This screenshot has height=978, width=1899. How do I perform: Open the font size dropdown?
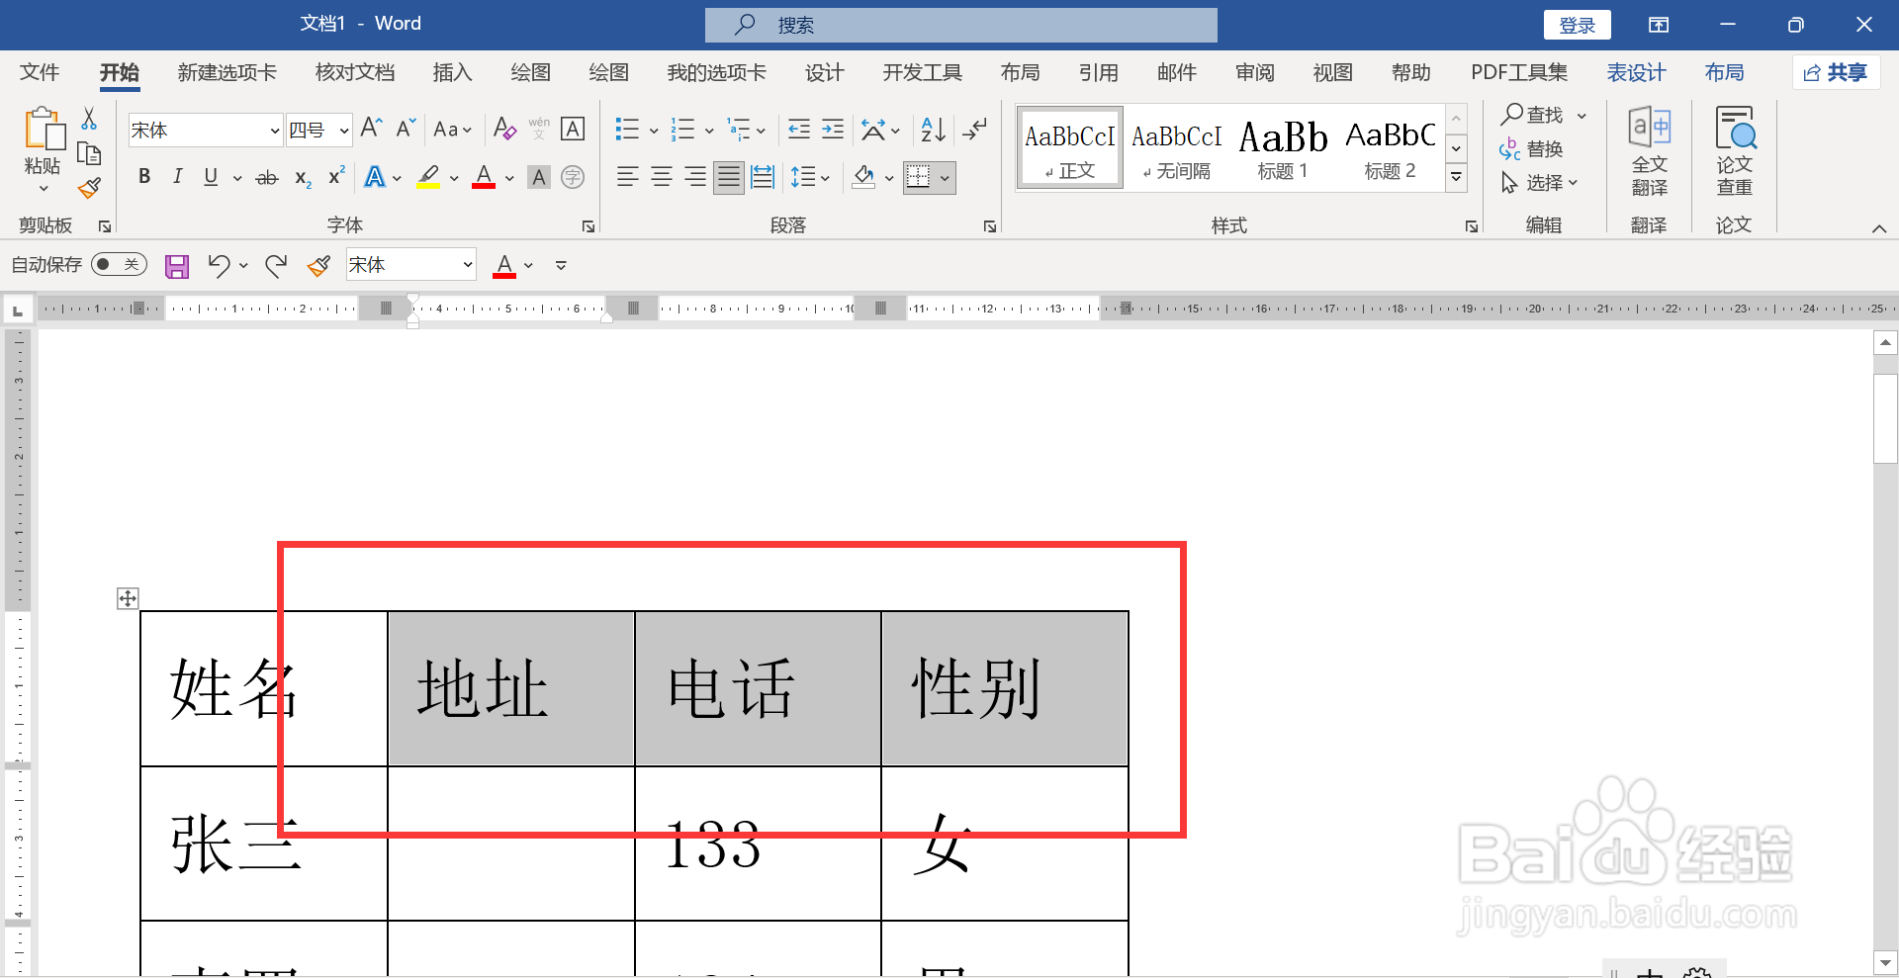pyautogui.click(x=343, y=131)
